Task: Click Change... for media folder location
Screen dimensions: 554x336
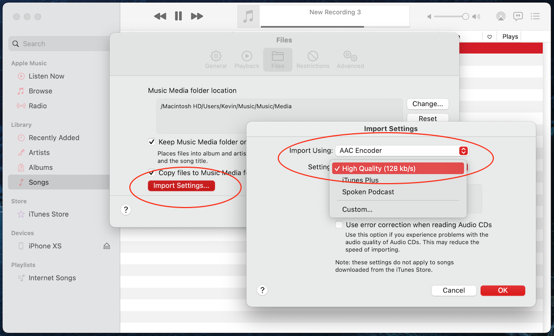Action: pyautogui.click(x=427, y=104)
